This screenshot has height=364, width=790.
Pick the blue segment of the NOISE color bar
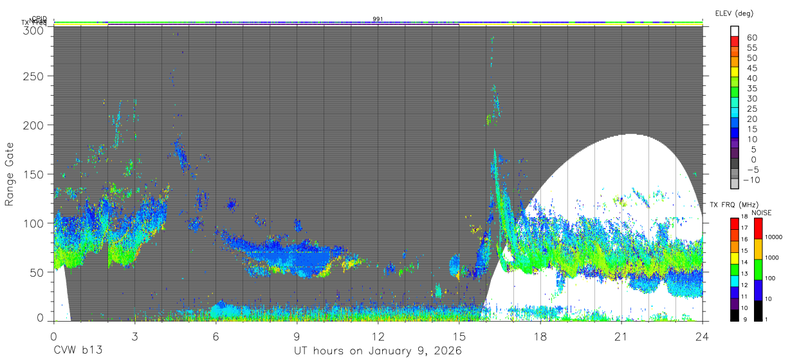pos(758,290)
